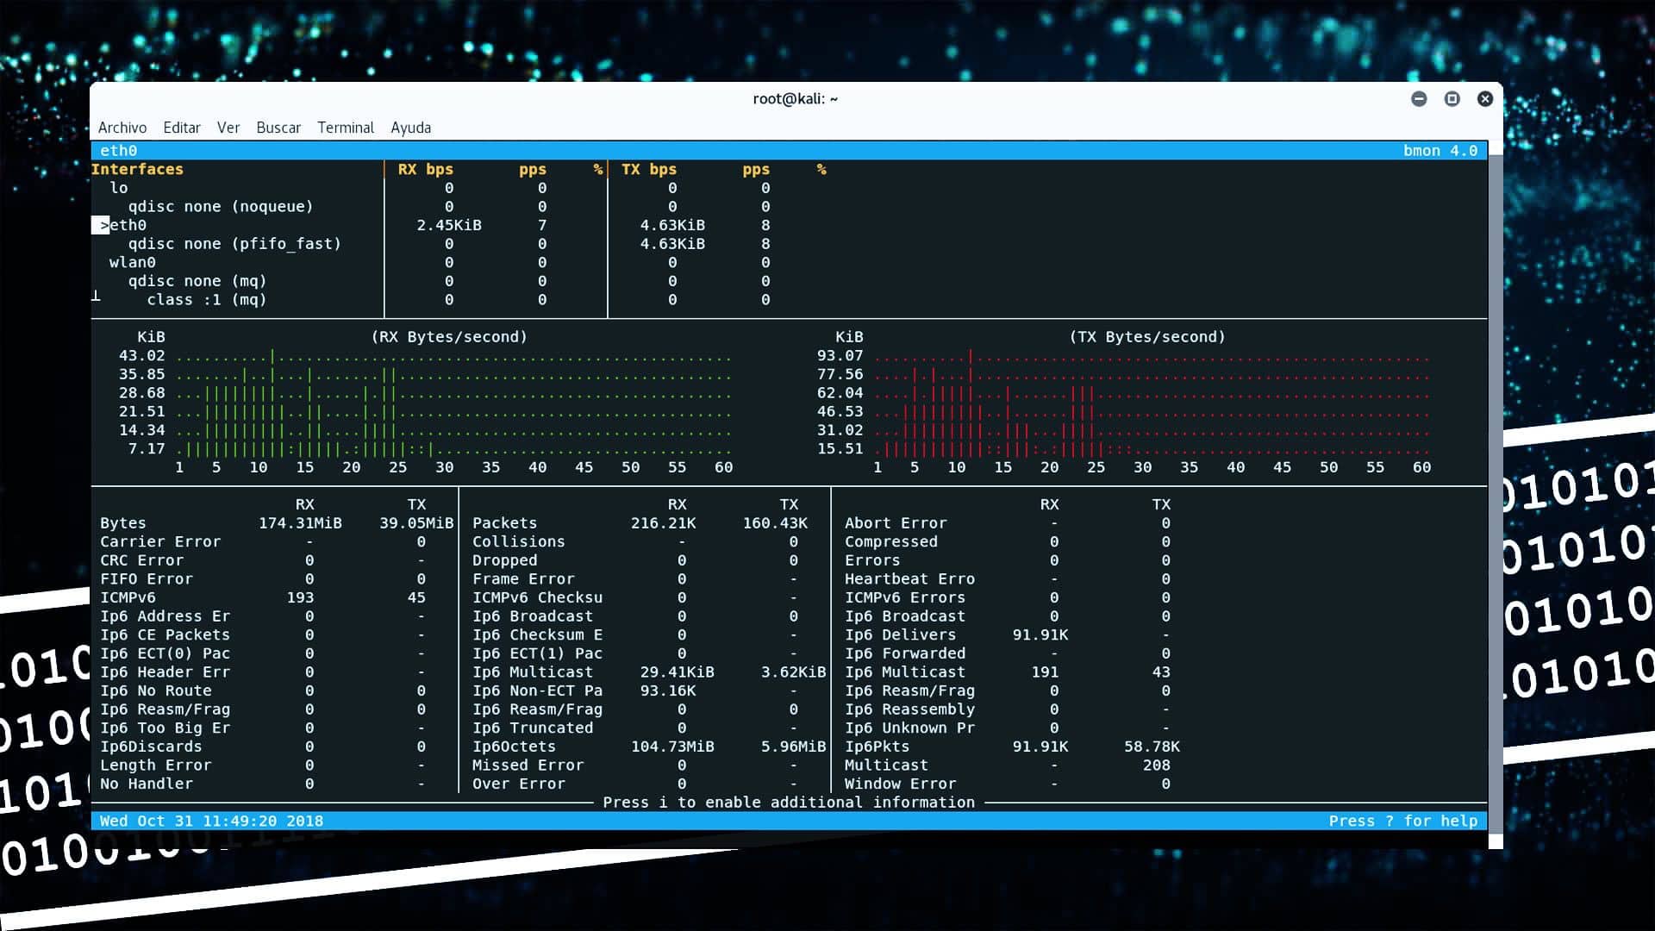Open the Buscar menu
Screen dimensions: 1655x931
[x=278, y=128]
